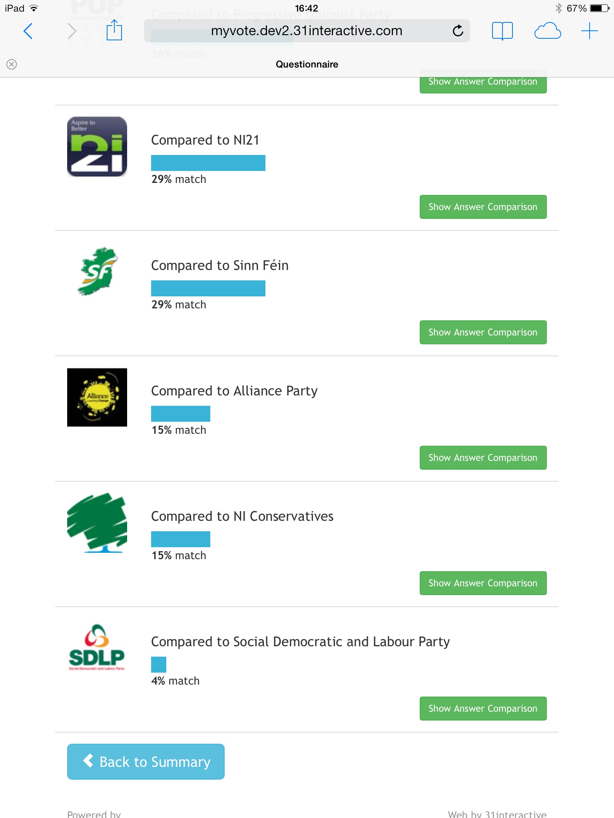
Task: Go back to Summary
Action: coord(146,762)
